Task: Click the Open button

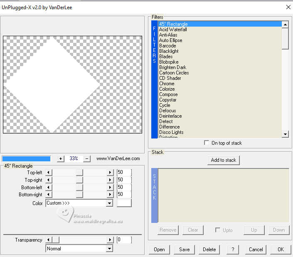Action: tap(159, 250)
